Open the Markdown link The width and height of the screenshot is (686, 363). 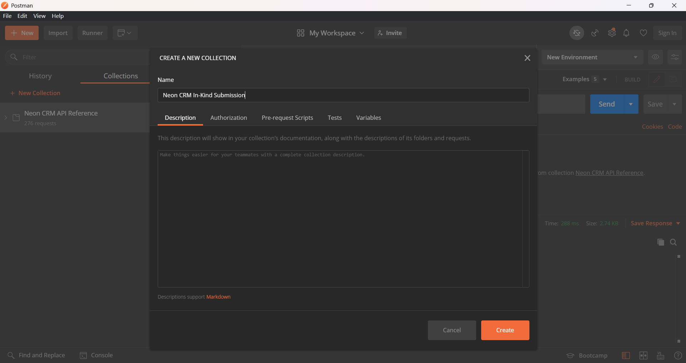pos(218,297)
